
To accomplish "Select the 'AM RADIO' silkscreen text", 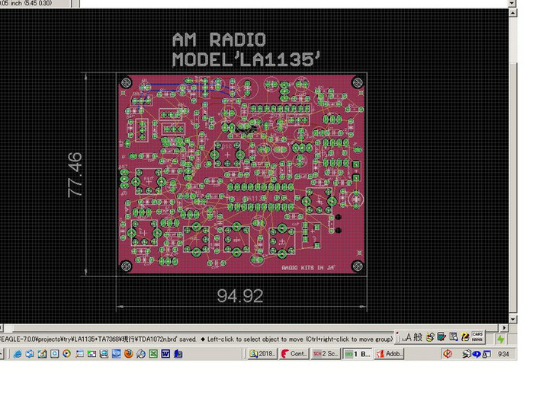I will coord(219,40).
